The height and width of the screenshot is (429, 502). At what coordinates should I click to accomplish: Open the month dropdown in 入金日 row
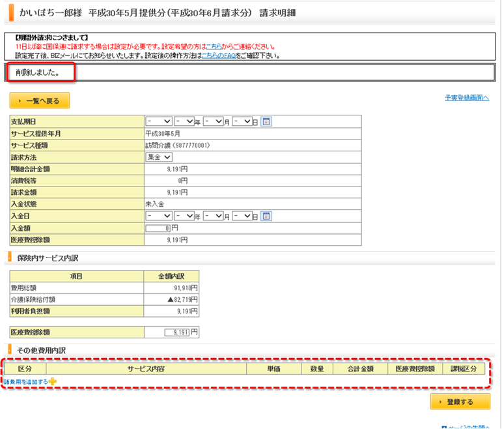point(213,216)
